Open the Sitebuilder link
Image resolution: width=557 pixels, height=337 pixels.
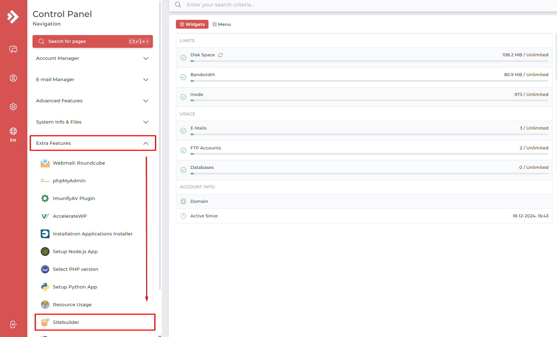coord(66,322)
